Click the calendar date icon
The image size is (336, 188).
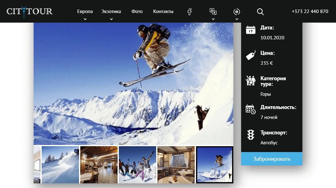pos(251,30)
